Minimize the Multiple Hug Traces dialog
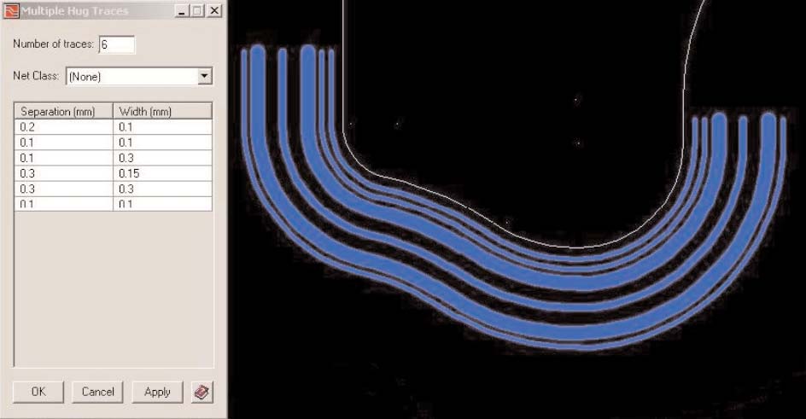Screen dimensions: 806x419 click(181, 11)
